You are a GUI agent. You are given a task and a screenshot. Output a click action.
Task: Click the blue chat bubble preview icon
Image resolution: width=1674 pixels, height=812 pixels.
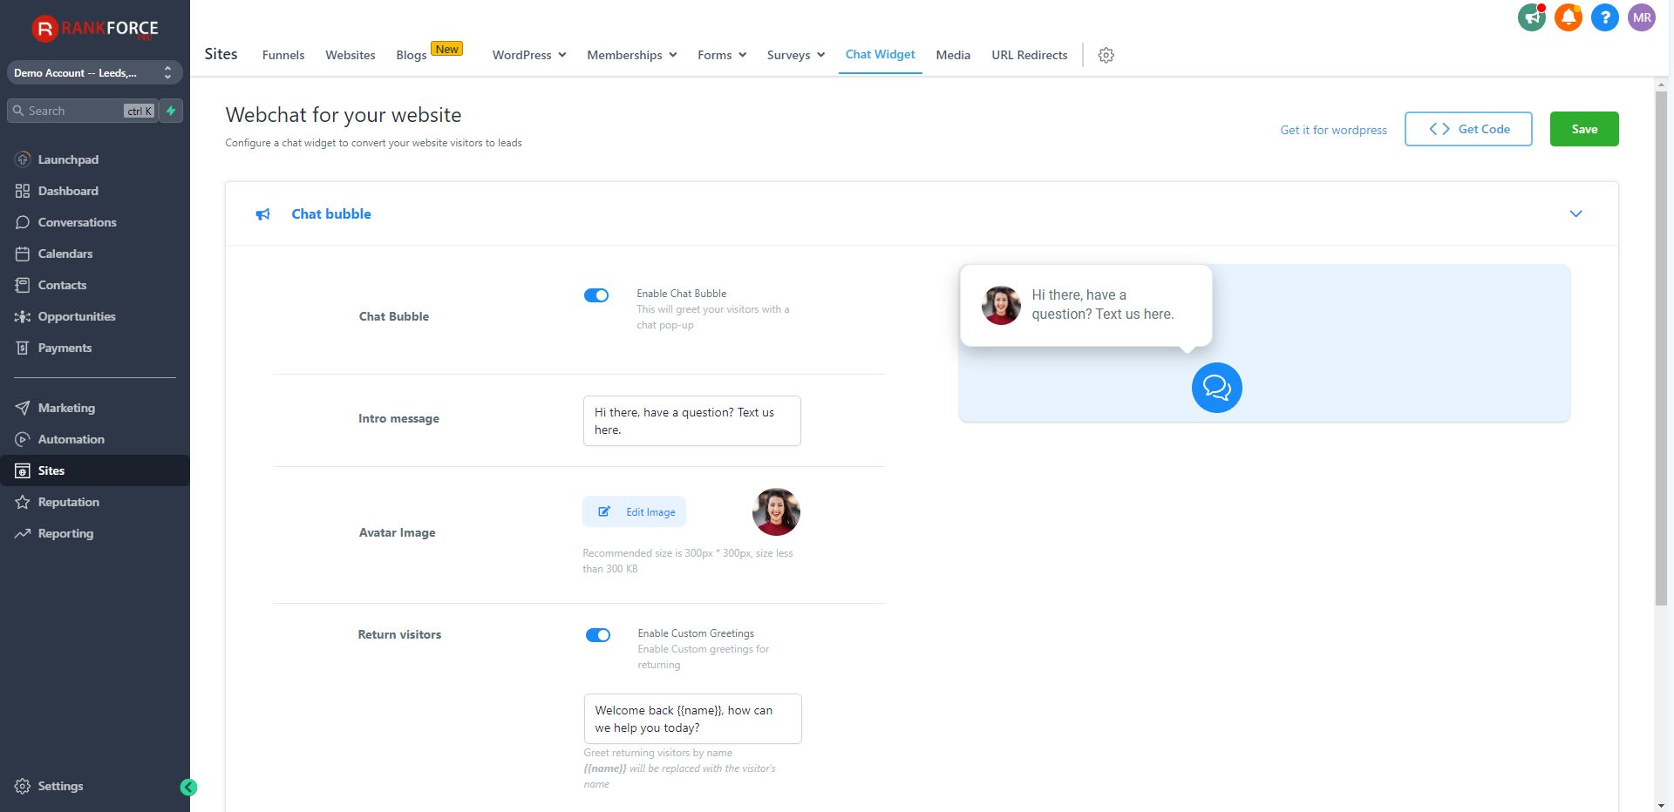[1216, 388]
